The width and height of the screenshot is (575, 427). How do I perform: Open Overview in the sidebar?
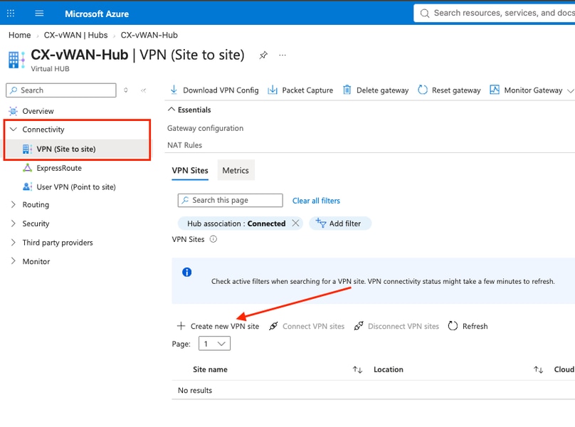coord(38,111)
